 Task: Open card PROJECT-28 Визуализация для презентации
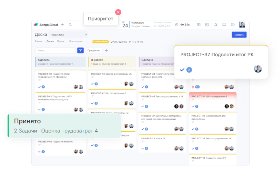click(x=213, y=122)
